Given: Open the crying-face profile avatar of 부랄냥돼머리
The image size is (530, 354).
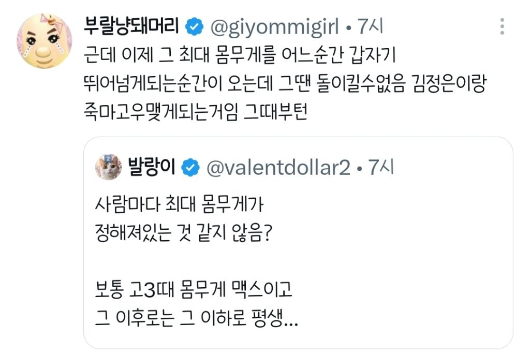Looking at the screenshot, I should pos(45,41).
